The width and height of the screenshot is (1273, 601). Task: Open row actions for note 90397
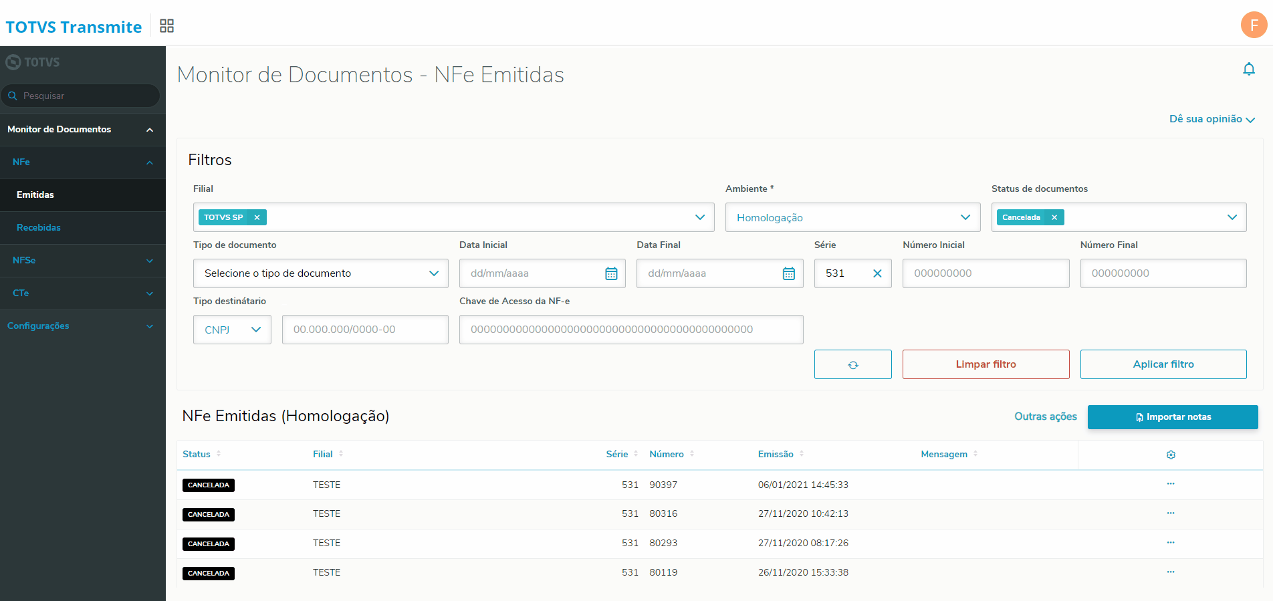(x=1171, y=484)
